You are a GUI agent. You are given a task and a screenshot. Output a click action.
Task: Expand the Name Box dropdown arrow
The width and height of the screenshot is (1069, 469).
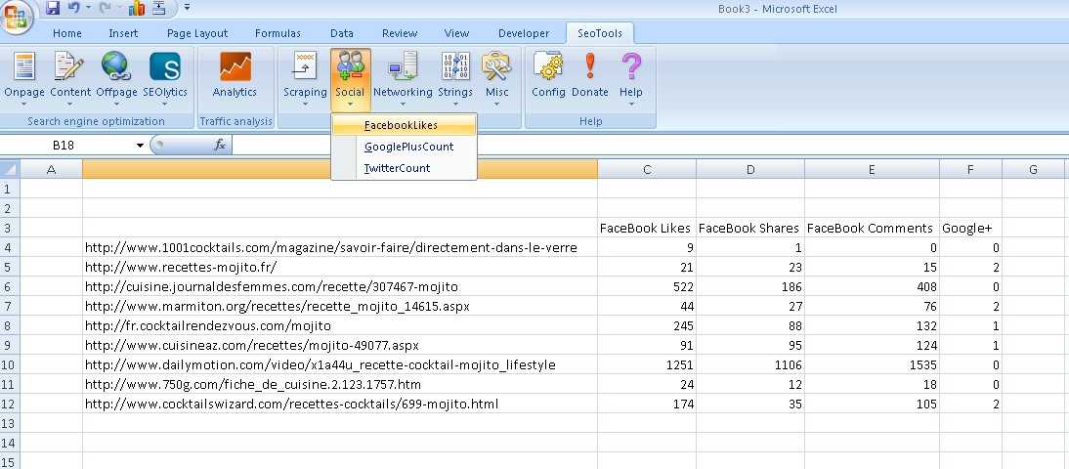(x=141, y=146)
